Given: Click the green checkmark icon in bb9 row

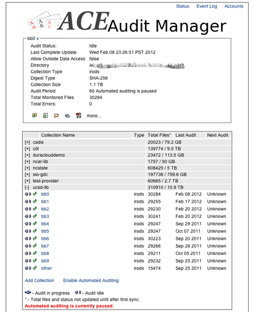Looking at the screenshot, I should click(x=35, y=260).
